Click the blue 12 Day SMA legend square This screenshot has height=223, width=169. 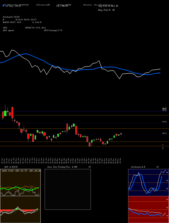[x=3, y=6]
